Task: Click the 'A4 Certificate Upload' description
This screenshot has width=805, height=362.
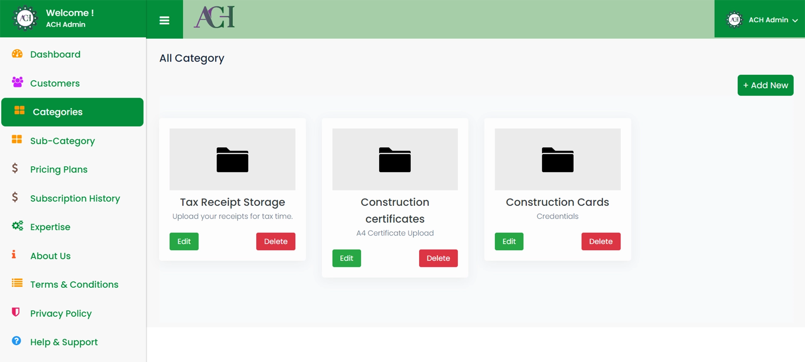Action: pyautogui.click(x=395, y=233)
